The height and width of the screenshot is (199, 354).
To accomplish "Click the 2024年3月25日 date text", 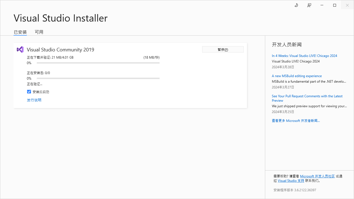I will click(x=283, y=112).
